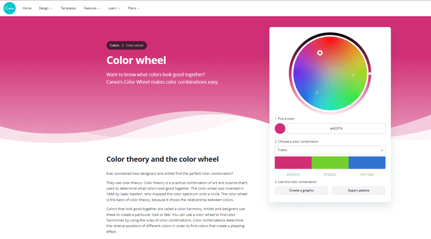Viewport: 431px width, 239px height.
Task: Click the Create a graphic button
Action: (x=301, y=190)
